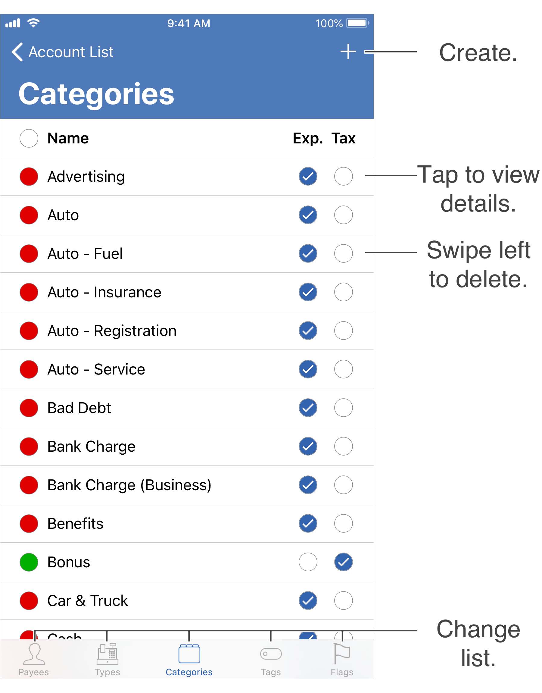This screenshot has height=693, width=542.
Task: Open the Flags icon
Action: click(x=342, y=654)
